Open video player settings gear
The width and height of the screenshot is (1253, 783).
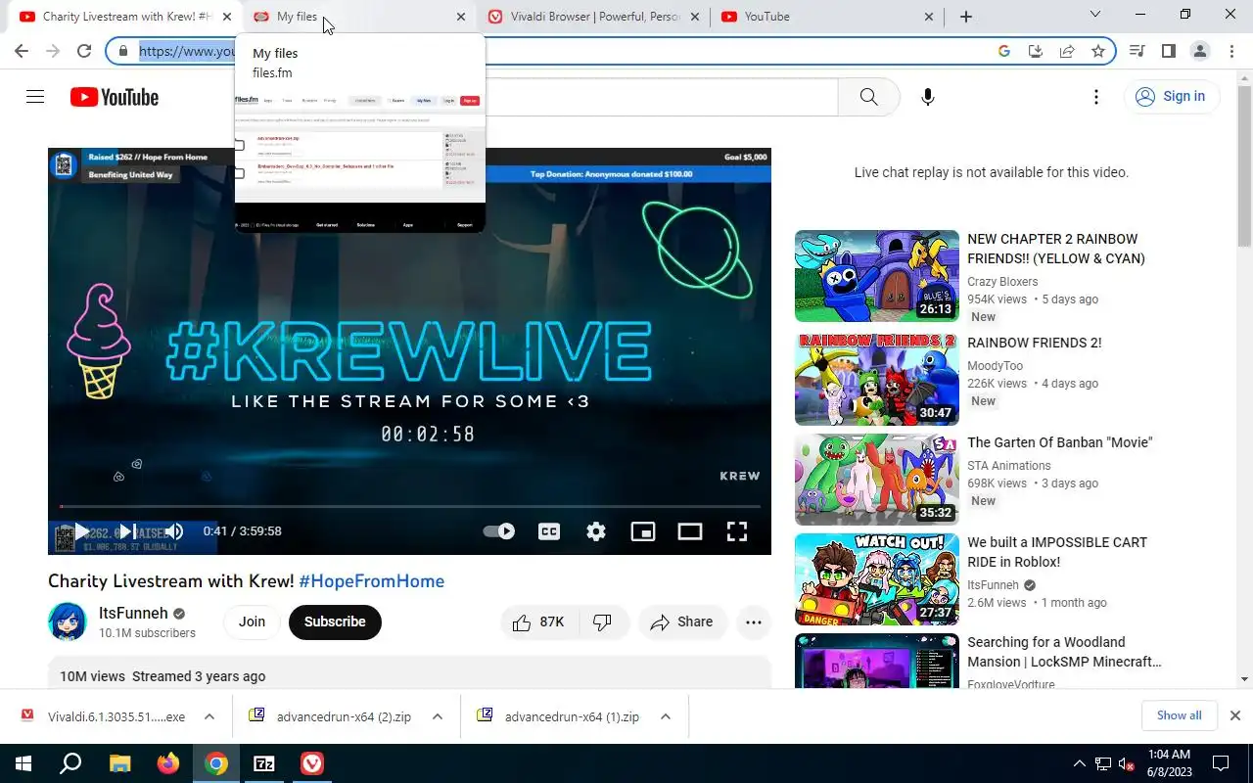(x=596, y=531)
